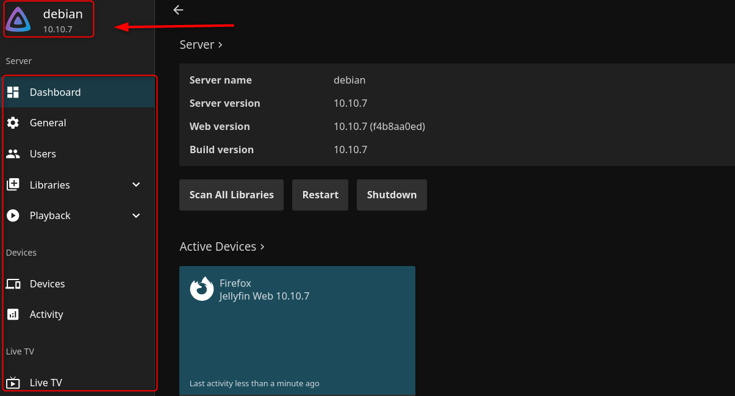
Task: Select General in the sidebar menu
Action: pos(48,123)
